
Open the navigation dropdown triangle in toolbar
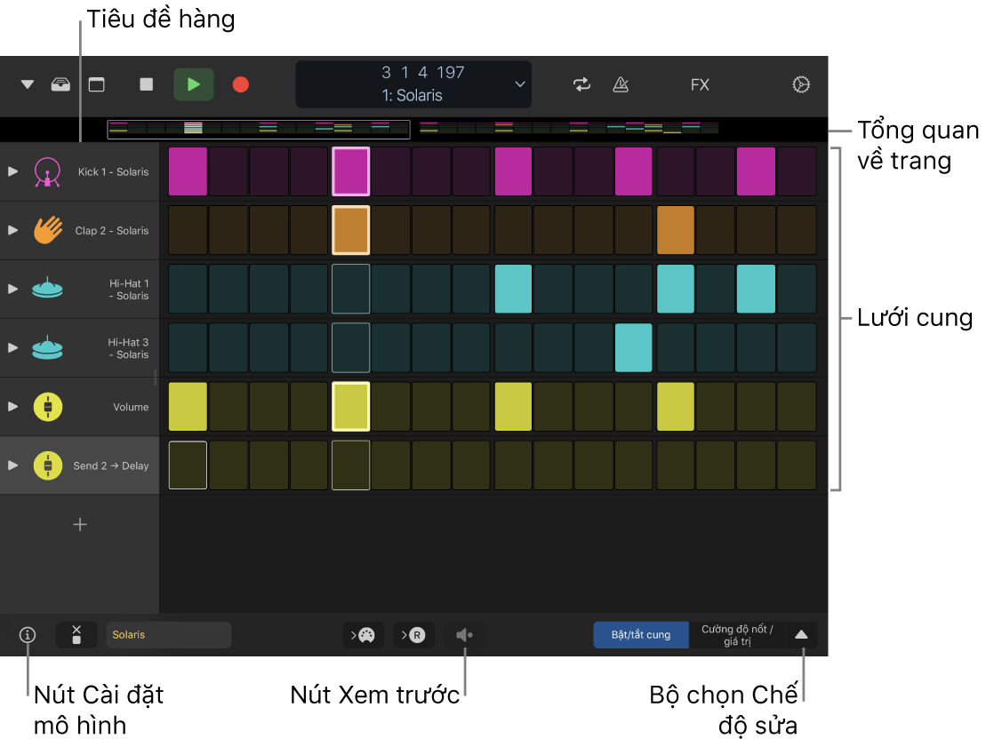click(27, 84)
